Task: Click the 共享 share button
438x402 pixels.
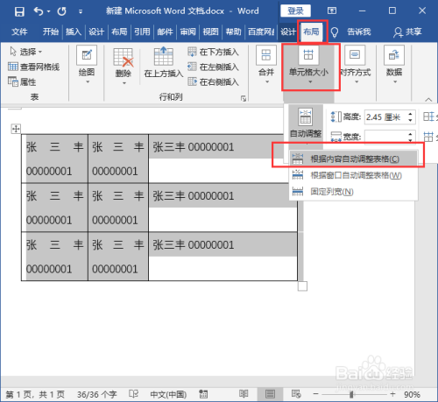Action: 407,32
